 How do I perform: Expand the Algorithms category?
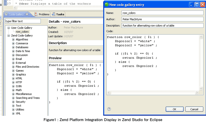coord(13,39)
